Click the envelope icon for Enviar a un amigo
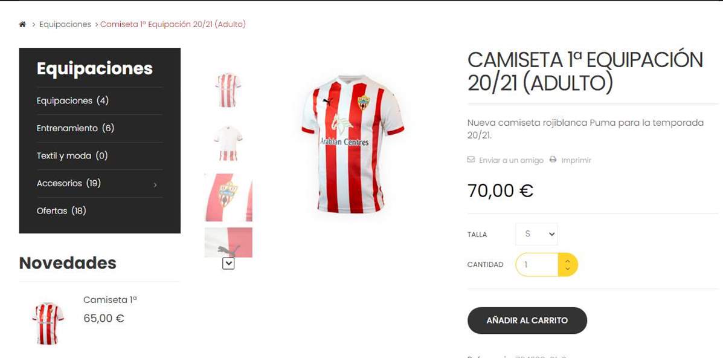Viewport: 723px width, 358px height. pos(471,160)
